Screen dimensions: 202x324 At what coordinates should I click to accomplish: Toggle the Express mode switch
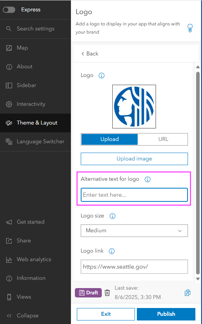9,10
